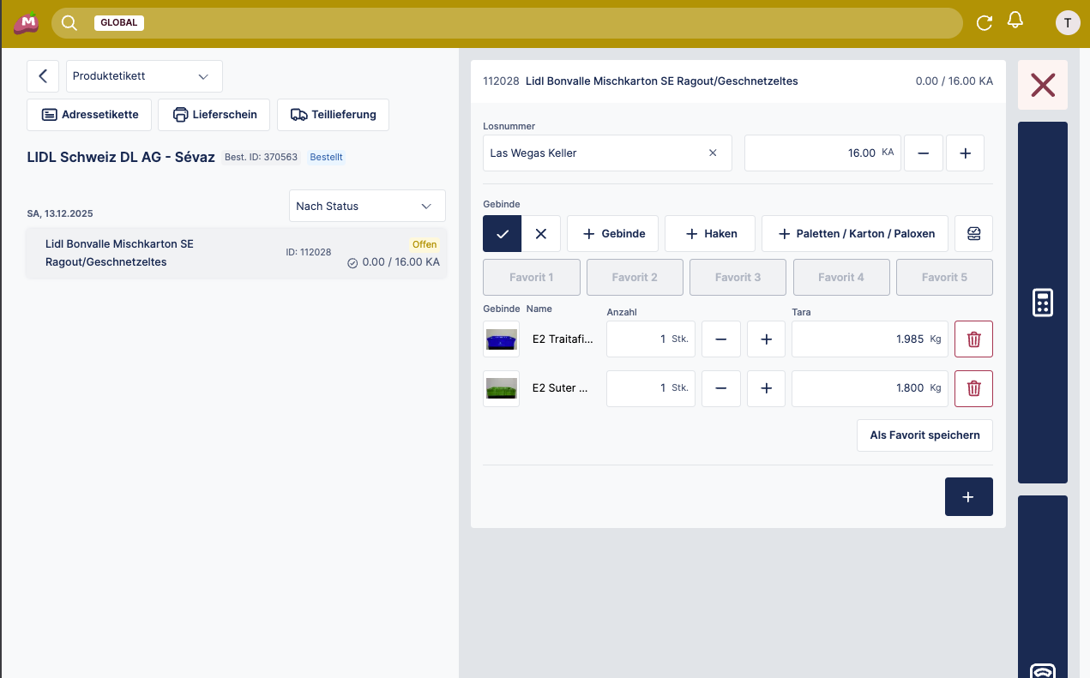Open notifications bell

1015,21
